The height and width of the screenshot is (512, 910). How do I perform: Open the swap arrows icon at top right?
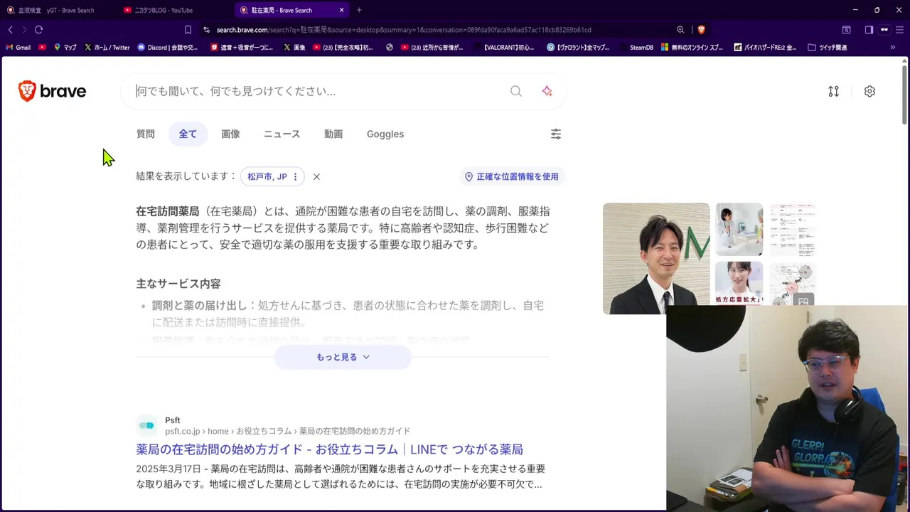834,91
